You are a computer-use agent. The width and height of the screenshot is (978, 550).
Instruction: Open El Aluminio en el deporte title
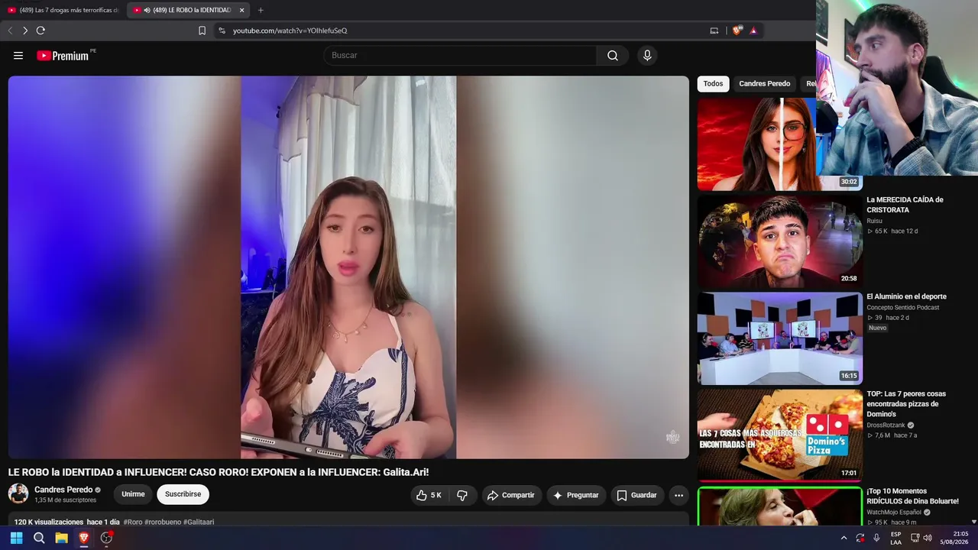(906, 296)
